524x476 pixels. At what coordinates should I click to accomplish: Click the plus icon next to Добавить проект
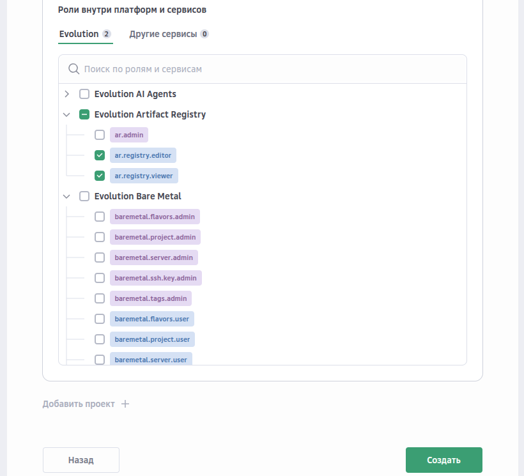click(x=125, y=404)
